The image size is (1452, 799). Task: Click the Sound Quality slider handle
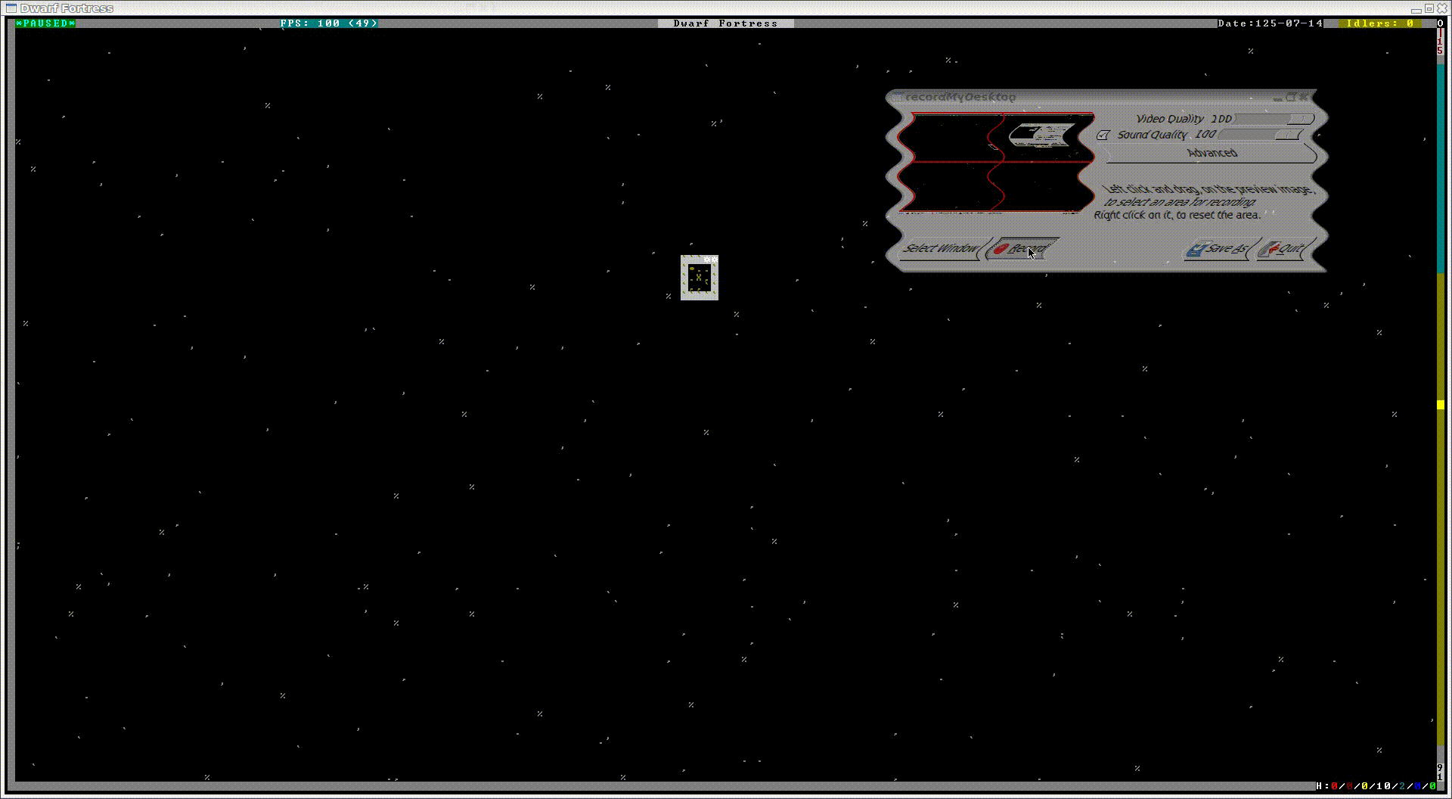coord(1287,135)
